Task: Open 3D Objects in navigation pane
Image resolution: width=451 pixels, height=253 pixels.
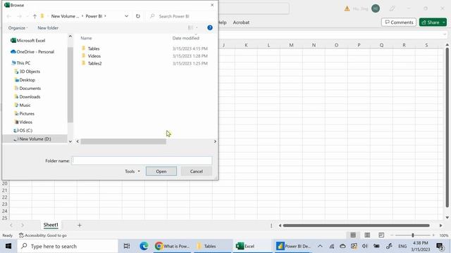Action: click(x=30, y=72)
